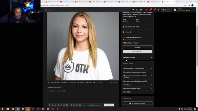
Task: Switch to the 'PogOLove' browser tab
Action: coord(81,2)
